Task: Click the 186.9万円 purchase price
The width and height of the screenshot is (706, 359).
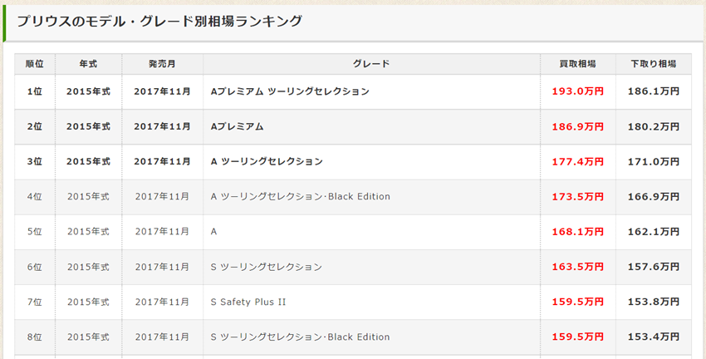Action: tap(577, 126)
